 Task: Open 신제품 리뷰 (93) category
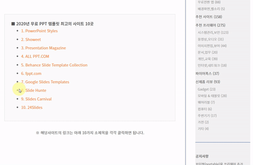(x=207, y=82)
